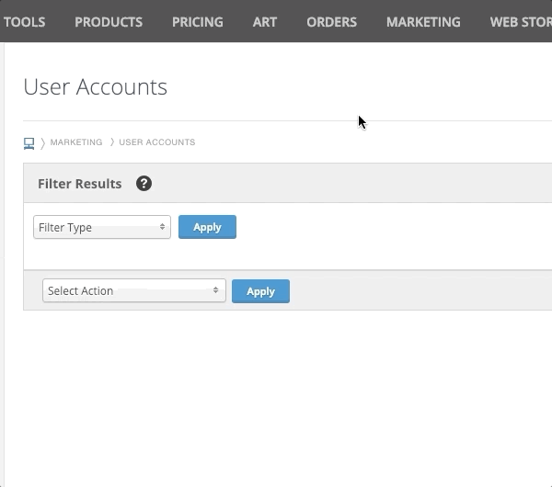Click the User Accounts page heading
The height and width of the screenshot is (487, 552).
click(x=95, y=87)
